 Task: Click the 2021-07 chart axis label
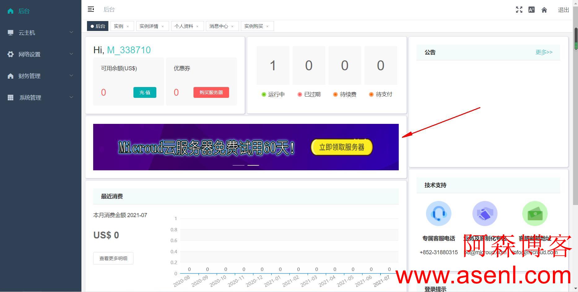(382, 281)
